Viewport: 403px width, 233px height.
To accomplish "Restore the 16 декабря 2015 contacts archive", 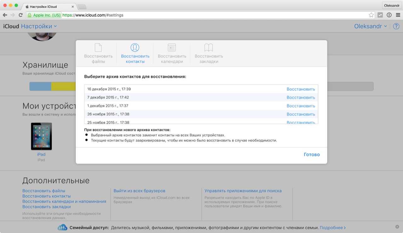I will [300, 89].
